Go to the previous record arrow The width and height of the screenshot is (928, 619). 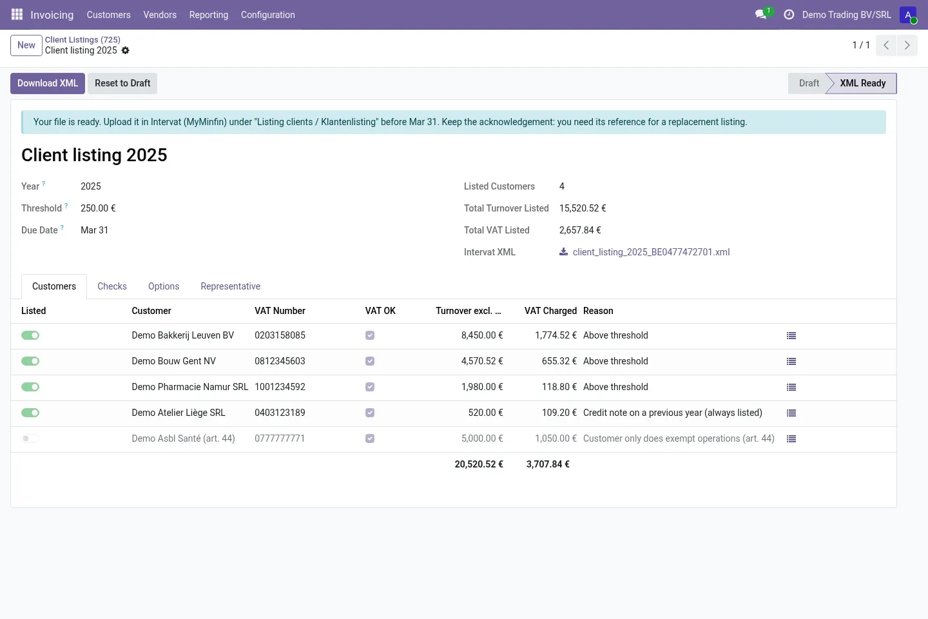point(886,45)
